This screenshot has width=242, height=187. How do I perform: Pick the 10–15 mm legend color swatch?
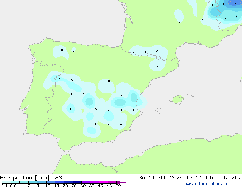[x=50, y=182]
